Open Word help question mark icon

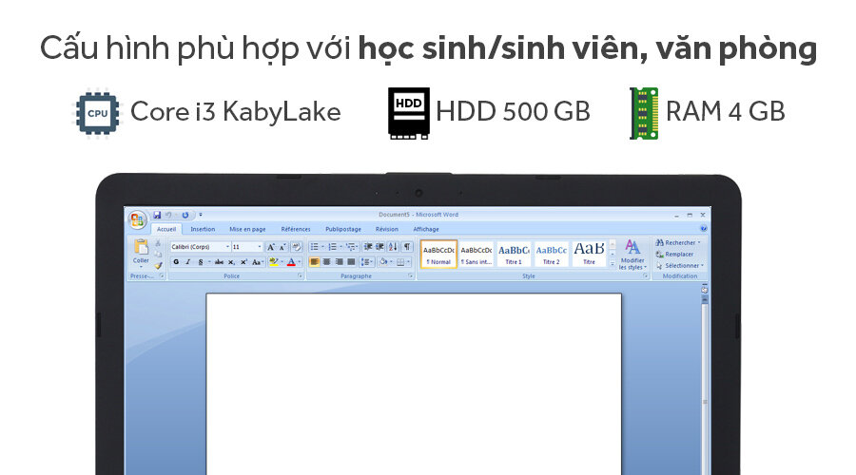tap(703, 229)
